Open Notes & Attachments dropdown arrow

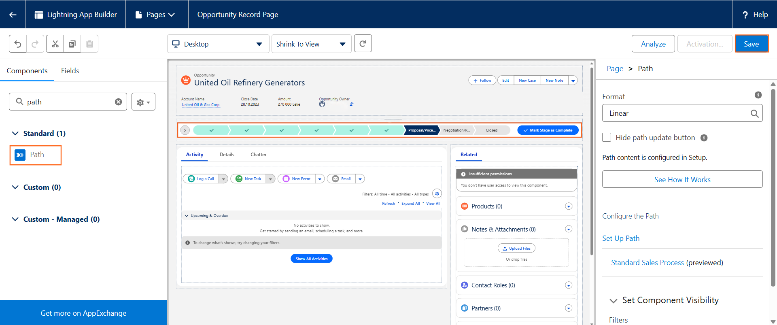pos(569,229)
